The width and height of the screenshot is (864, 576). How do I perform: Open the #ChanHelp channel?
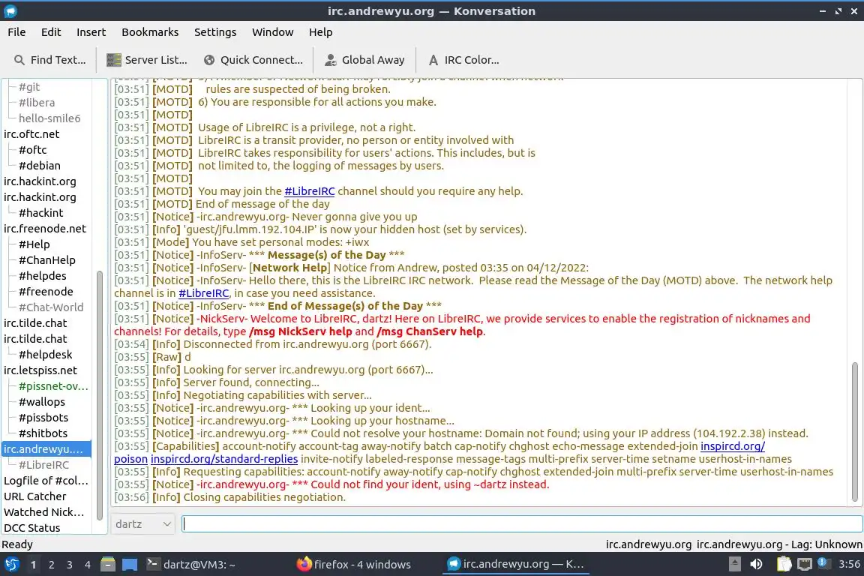pyautogui.click(x=46, y=260)
